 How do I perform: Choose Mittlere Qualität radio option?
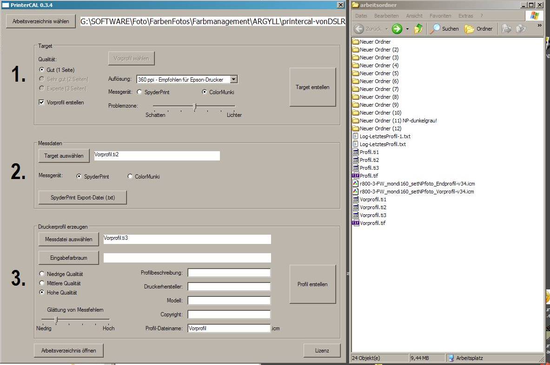coord(42,283)
